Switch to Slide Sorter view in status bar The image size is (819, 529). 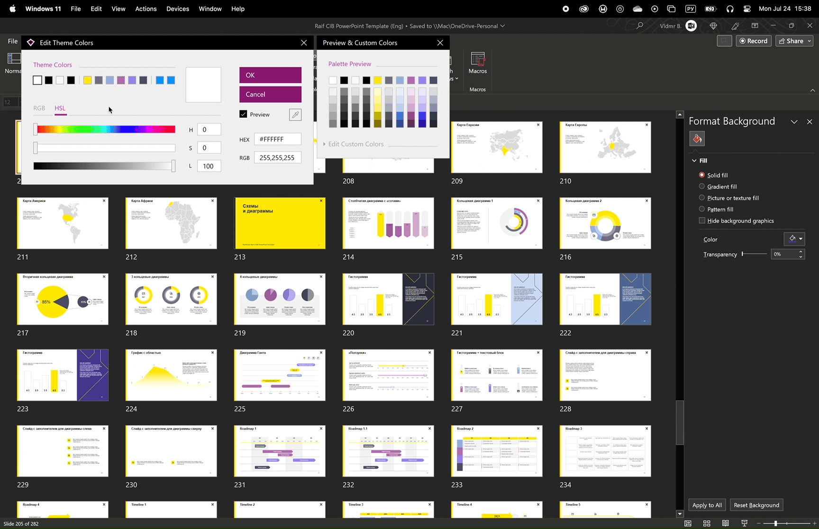tap(707, 523)
